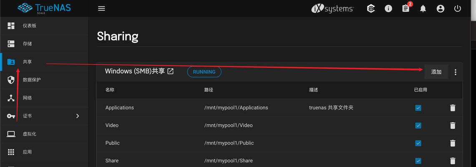Screen dimensions: 476x167
Task: Open the user account settings icon
Action: [440, 9]
